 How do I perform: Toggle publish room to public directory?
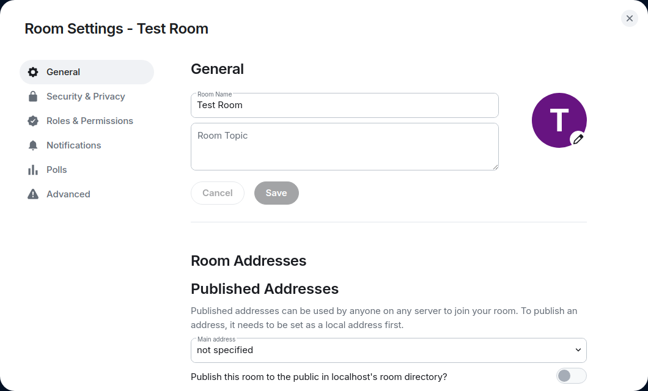(x=571, y=376)
